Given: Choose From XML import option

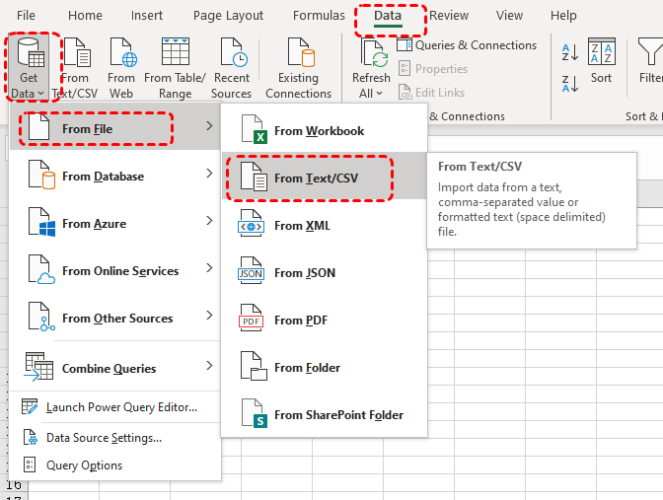Looking at the screenshot, I should click(x=302, y=226).
